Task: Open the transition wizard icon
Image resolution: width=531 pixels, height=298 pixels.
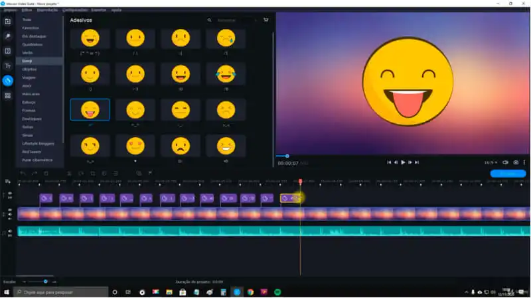Action: click(x=139, y=174)
